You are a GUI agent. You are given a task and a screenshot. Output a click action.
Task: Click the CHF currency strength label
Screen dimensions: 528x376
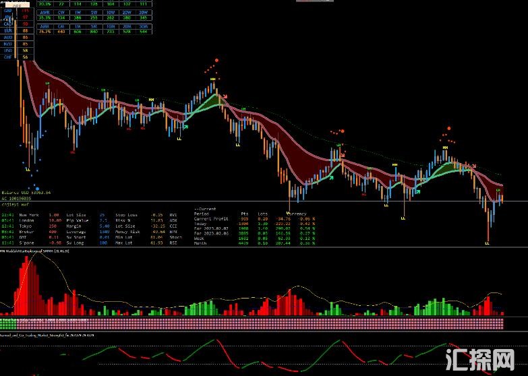(8, 57)
